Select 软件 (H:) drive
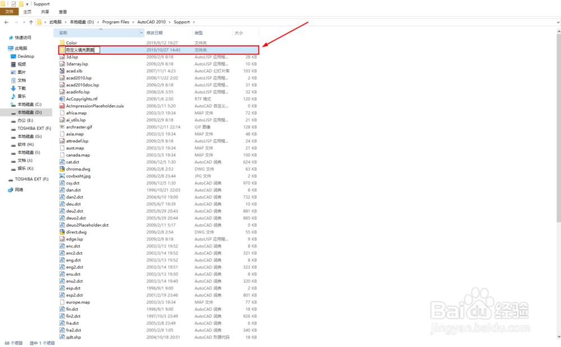Screen dimensions: 561x347 tap(25, 144)
